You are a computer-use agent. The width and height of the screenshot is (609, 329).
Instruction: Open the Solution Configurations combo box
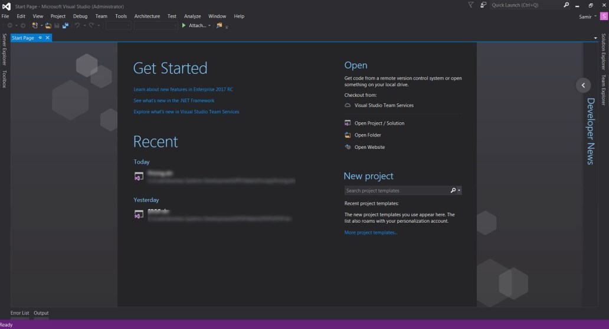pos(119,25)
